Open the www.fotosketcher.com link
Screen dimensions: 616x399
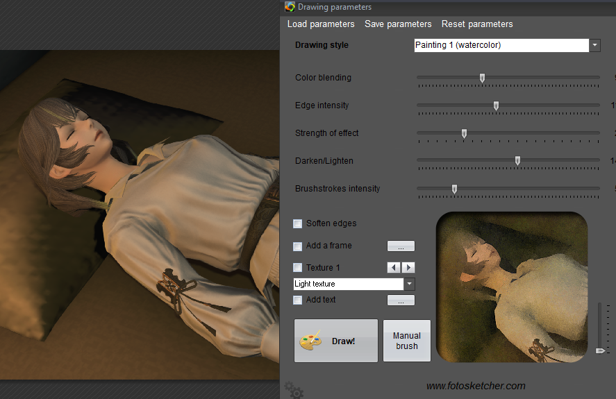click(476, 386)
